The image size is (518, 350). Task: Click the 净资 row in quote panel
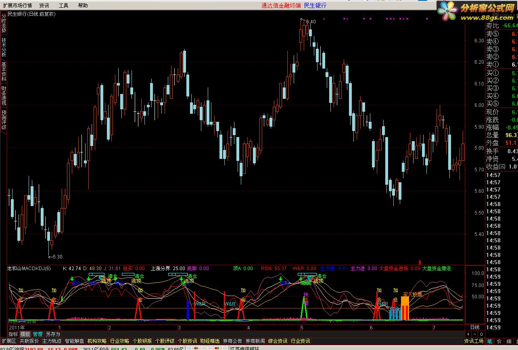[x=501, y=159]
